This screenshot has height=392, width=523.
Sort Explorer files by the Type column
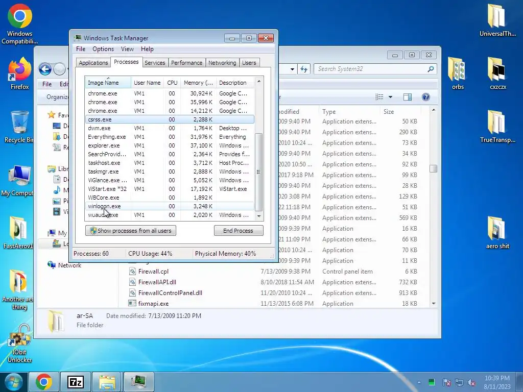(x=349, y=112)
